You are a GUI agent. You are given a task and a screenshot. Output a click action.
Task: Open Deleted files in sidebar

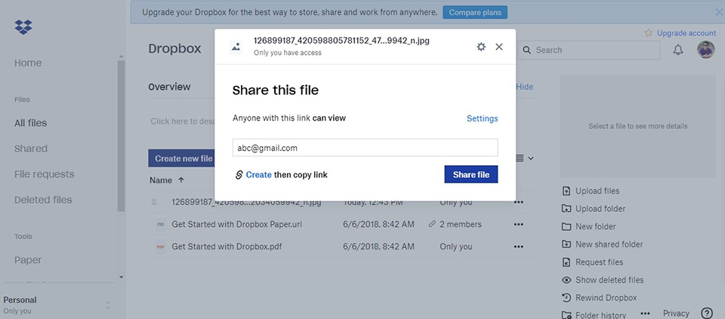tap(43, 200)
